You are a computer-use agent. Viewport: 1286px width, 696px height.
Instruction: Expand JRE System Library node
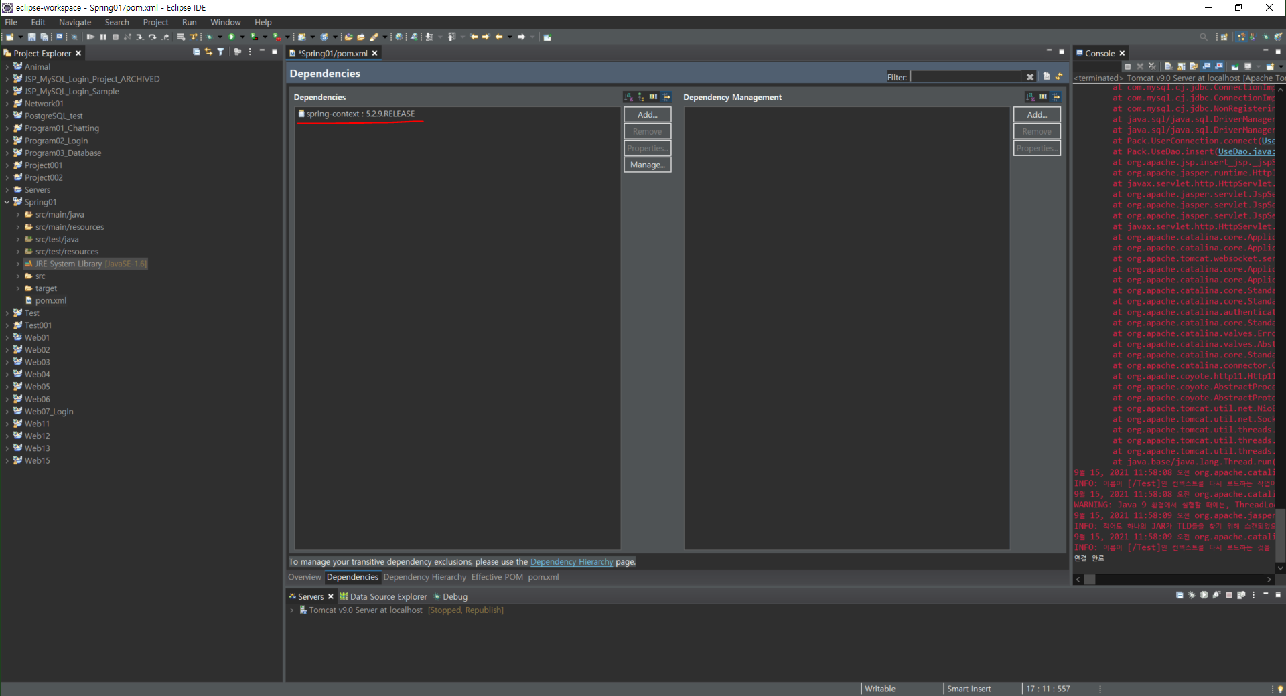point(18,264)
